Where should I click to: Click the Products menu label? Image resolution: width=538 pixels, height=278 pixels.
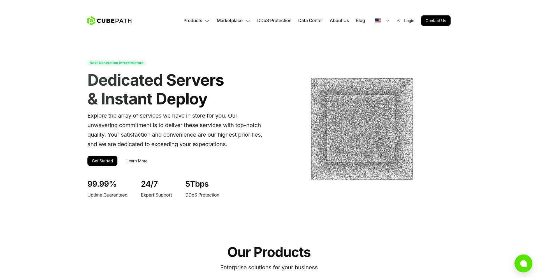click(x=193, y=21)
